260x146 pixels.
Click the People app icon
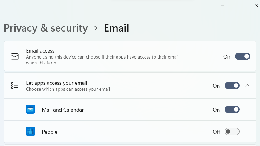point(30,132)
